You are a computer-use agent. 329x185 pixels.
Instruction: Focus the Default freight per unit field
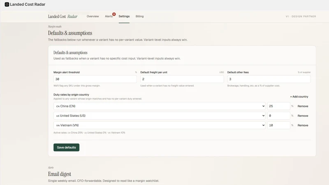pyautogui.click(x=182, y=79)
